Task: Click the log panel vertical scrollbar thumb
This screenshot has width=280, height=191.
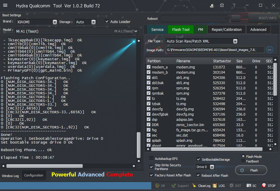Action: [139, 145]
